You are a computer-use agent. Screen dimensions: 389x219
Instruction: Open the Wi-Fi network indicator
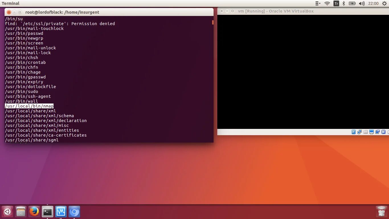[327, 3]
